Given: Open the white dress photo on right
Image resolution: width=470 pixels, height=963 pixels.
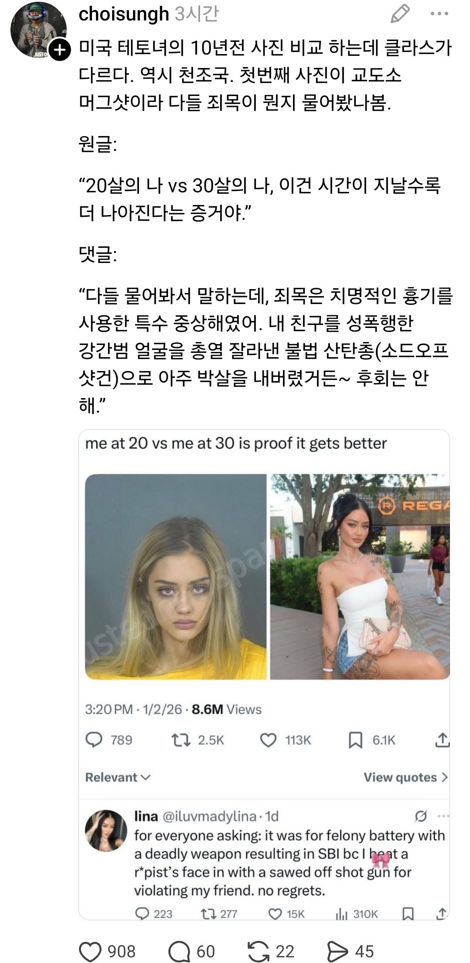Looking at the screenshot, I should coord(360,577).
